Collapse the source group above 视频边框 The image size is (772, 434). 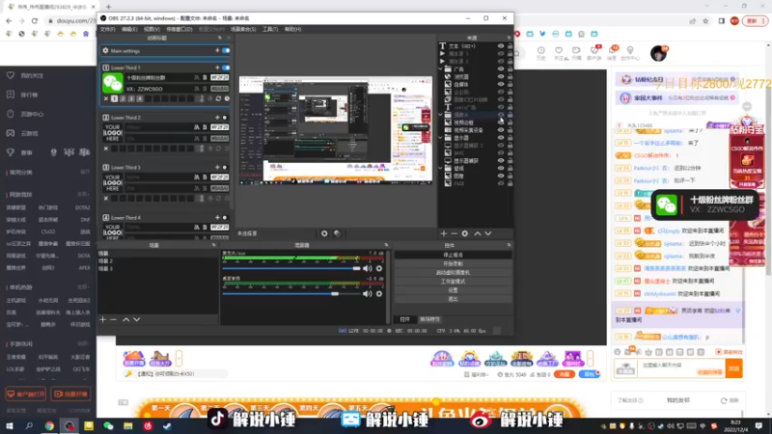click(x=441, y=115)
